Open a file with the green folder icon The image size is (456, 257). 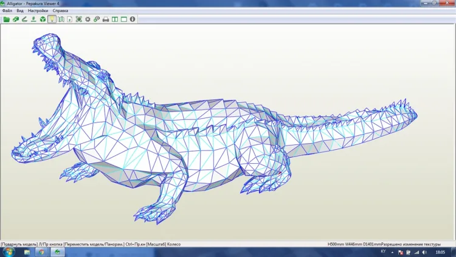pyautogui.click(x=7, y=19)
